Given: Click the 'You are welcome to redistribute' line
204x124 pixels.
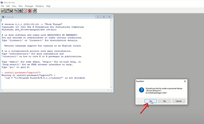Looking at the screenshot, I should point(42,38).
